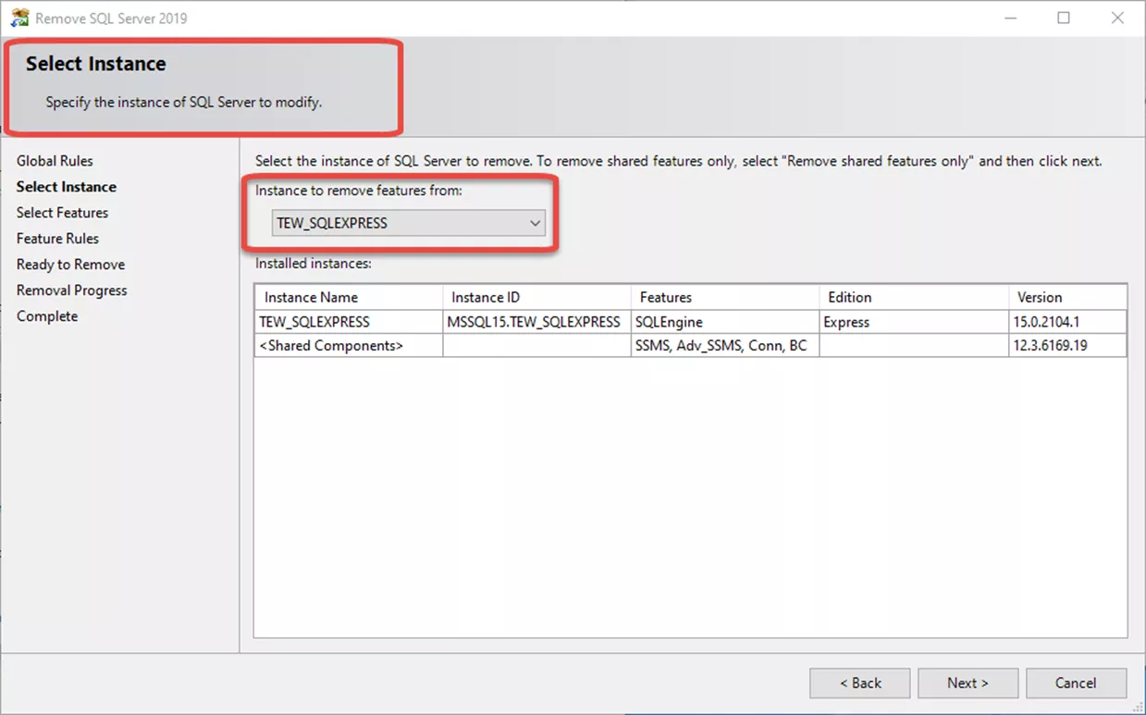Click the SQL Server setup title bar icon
This screenshot has width=1146, height=715.
19,18
